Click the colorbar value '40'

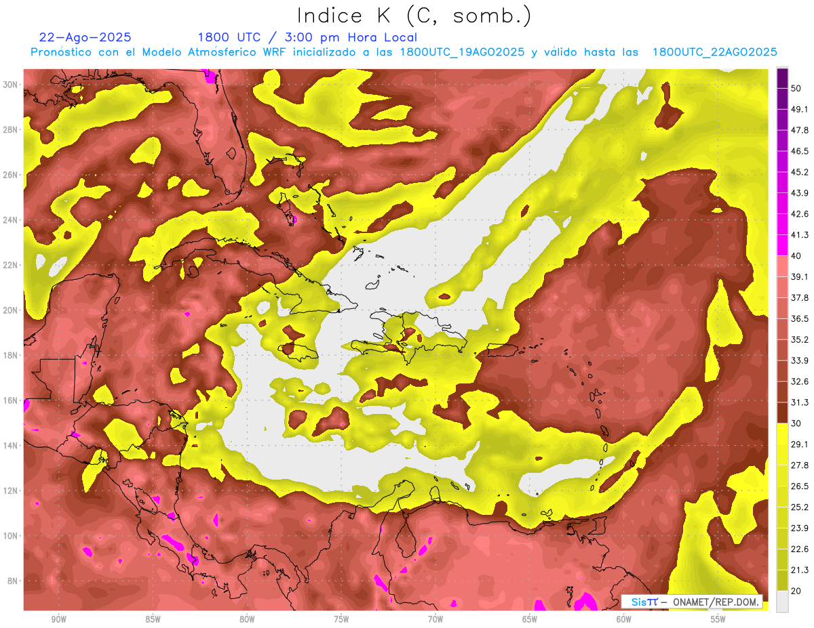(796, 256)
